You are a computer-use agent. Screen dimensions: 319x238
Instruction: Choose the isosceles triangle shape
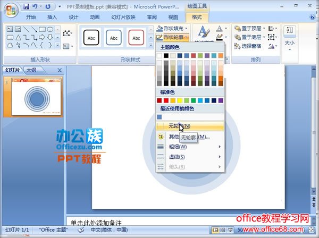[x=18, y=37]
